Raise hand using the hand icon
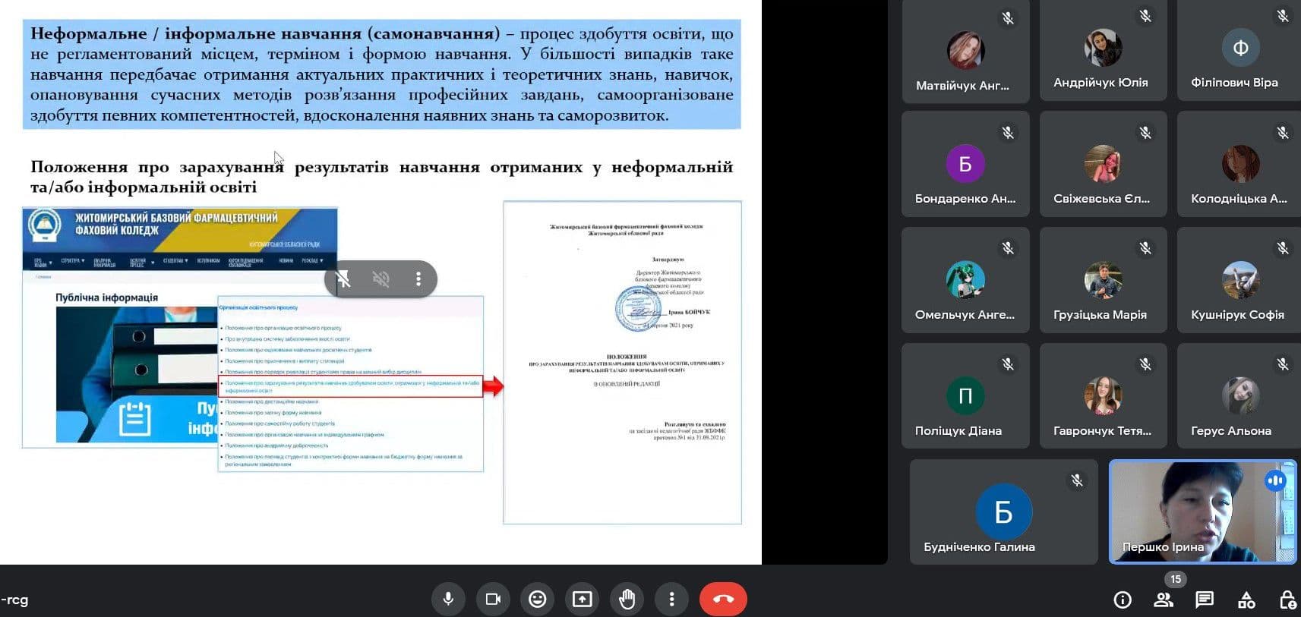The width and height of the screenshot is (1301, 617). [627, 600]
